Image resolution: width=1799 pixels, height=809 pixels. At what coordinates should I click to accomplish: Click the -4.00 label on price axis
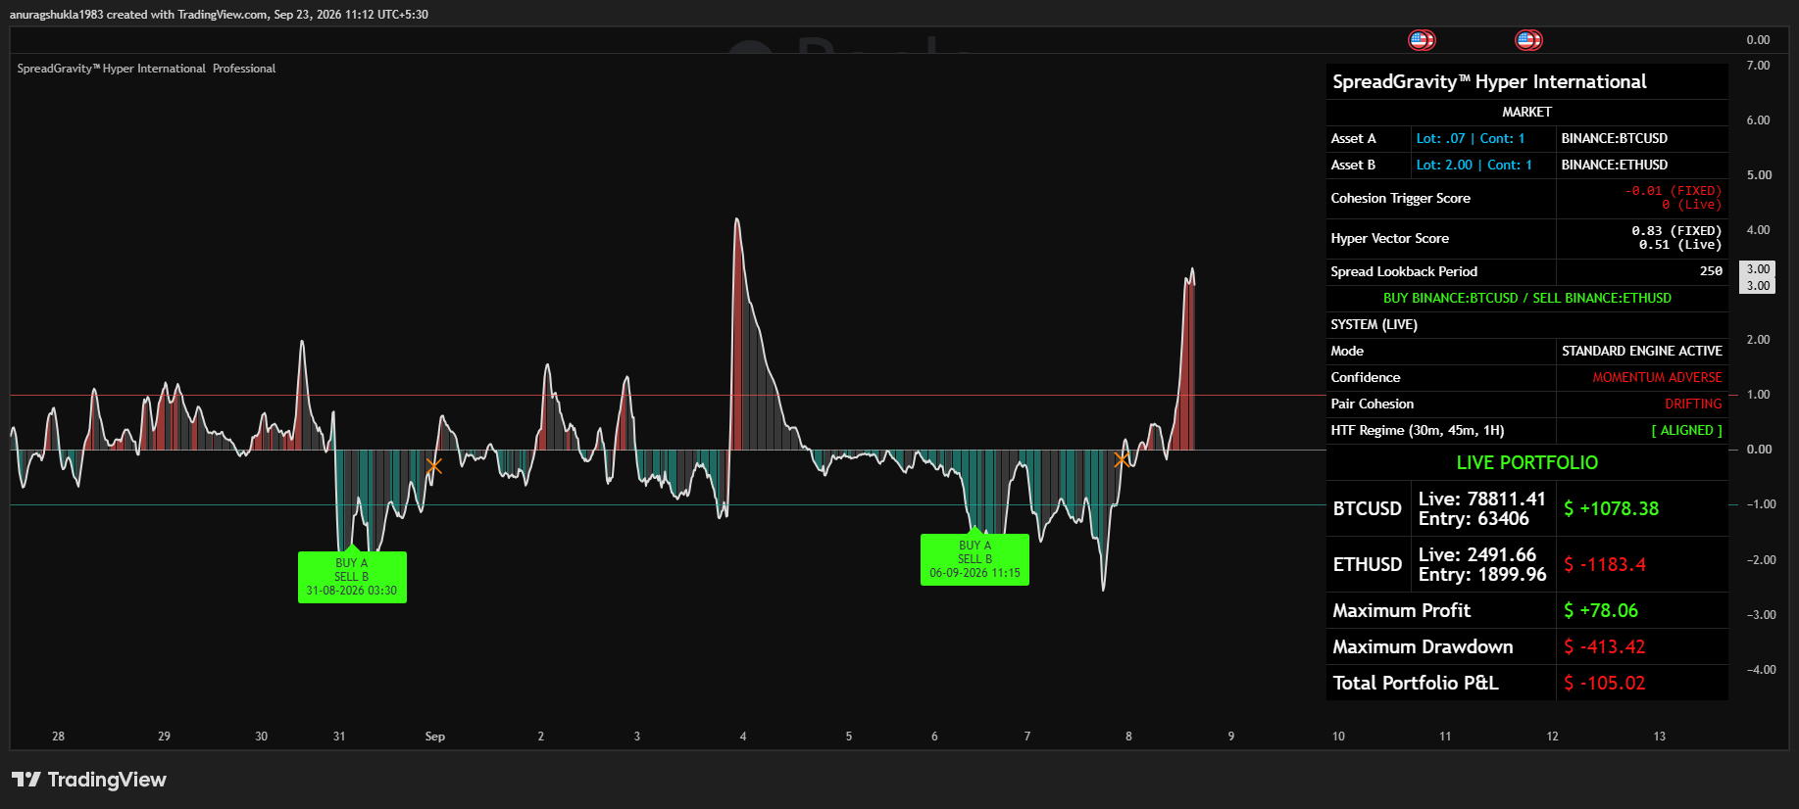click(x=1761, y=670)
